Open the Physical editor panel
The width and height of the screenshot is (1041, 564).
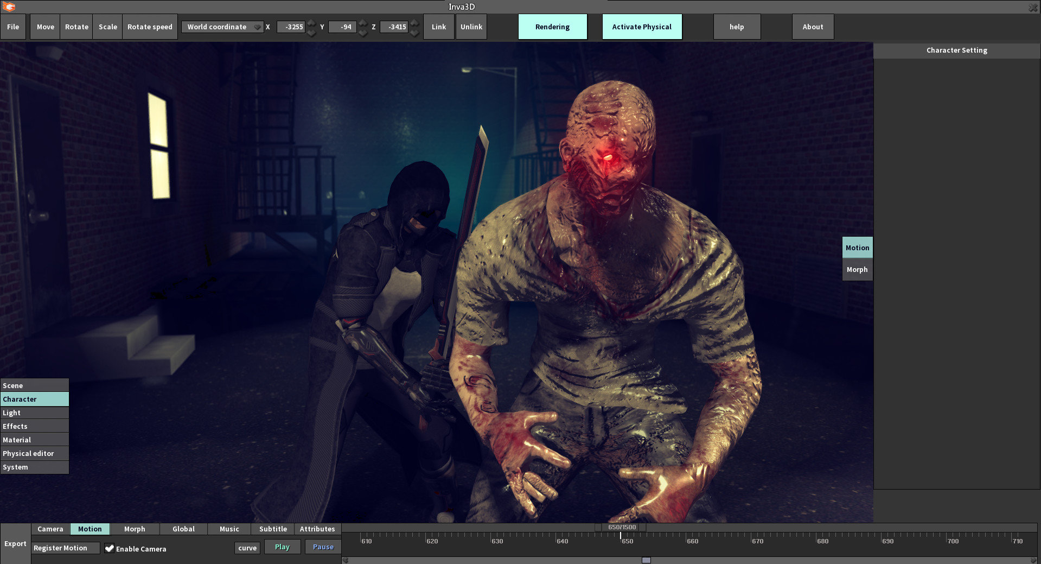[x=34, y=453]
